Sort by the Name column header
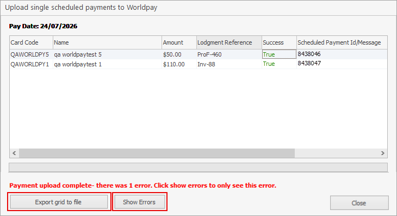The image size is (397, 216). 107,42
